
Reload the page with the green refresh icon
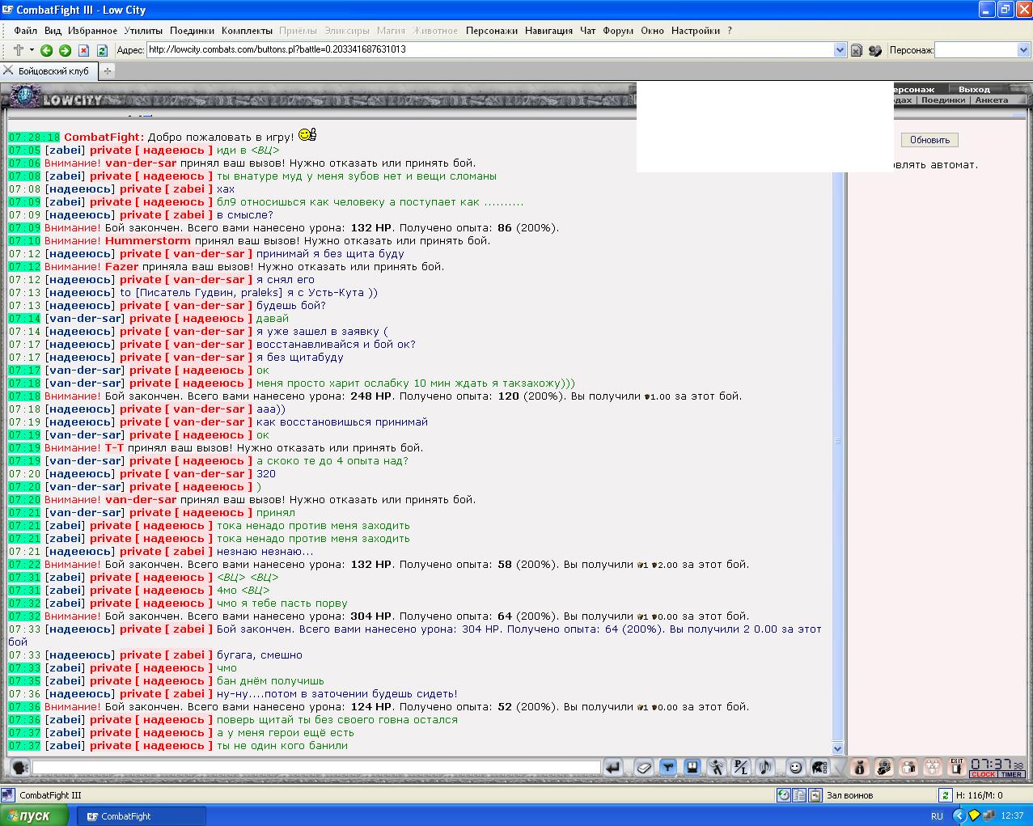[102, 50]
